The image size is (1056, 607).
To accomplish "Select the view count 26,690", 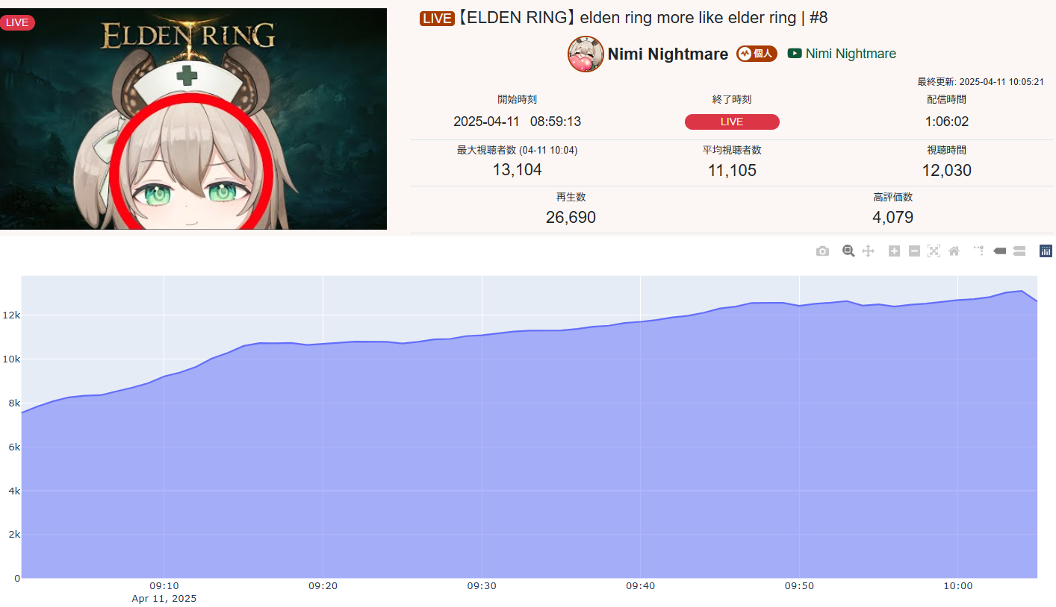I will (571, 218).
